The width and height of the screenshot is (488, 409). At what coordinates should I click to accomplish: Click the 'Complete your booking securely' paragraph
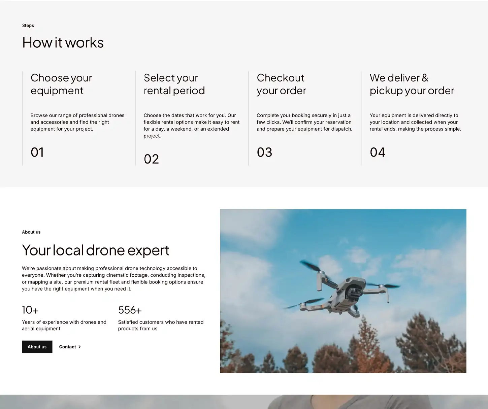click(304, 122)
